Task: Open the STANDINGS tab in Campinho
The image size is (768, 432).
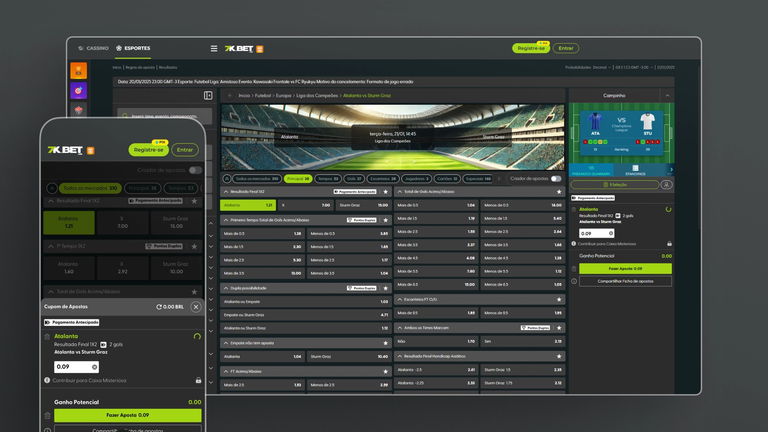Action: click(635, 170)
